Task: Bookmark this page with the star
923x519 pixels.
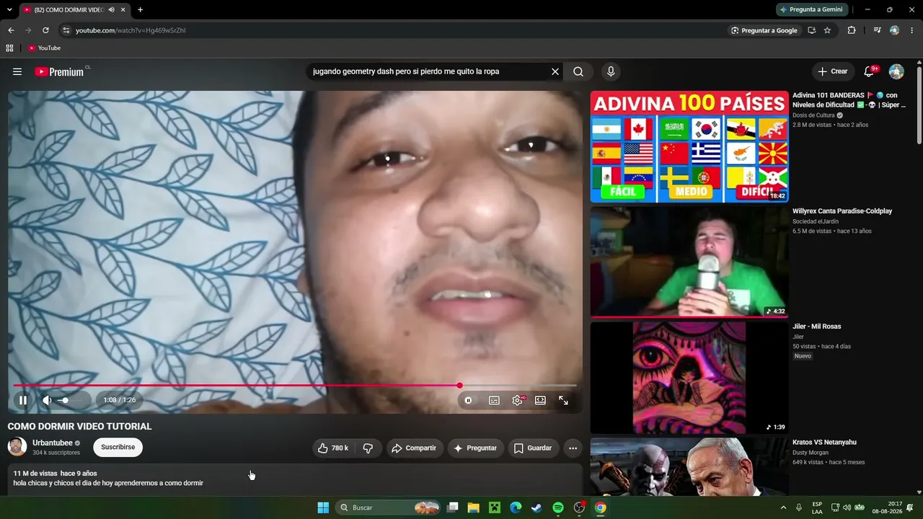Action: tap(827, 30)
